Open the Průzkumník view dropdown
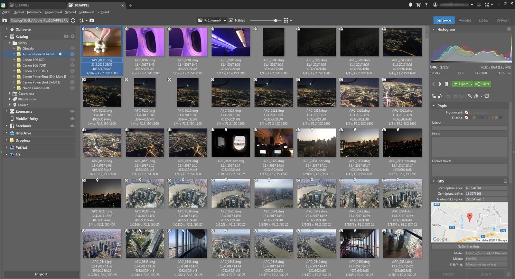Image resolution: width=515 pixels, height=279 pixels. [x=225, y=21]
